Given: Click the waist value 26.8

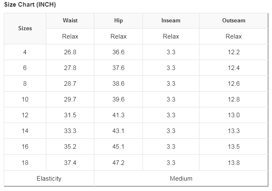Looking at the screenshot, I should pyautogui.click(x=70, y=52).
